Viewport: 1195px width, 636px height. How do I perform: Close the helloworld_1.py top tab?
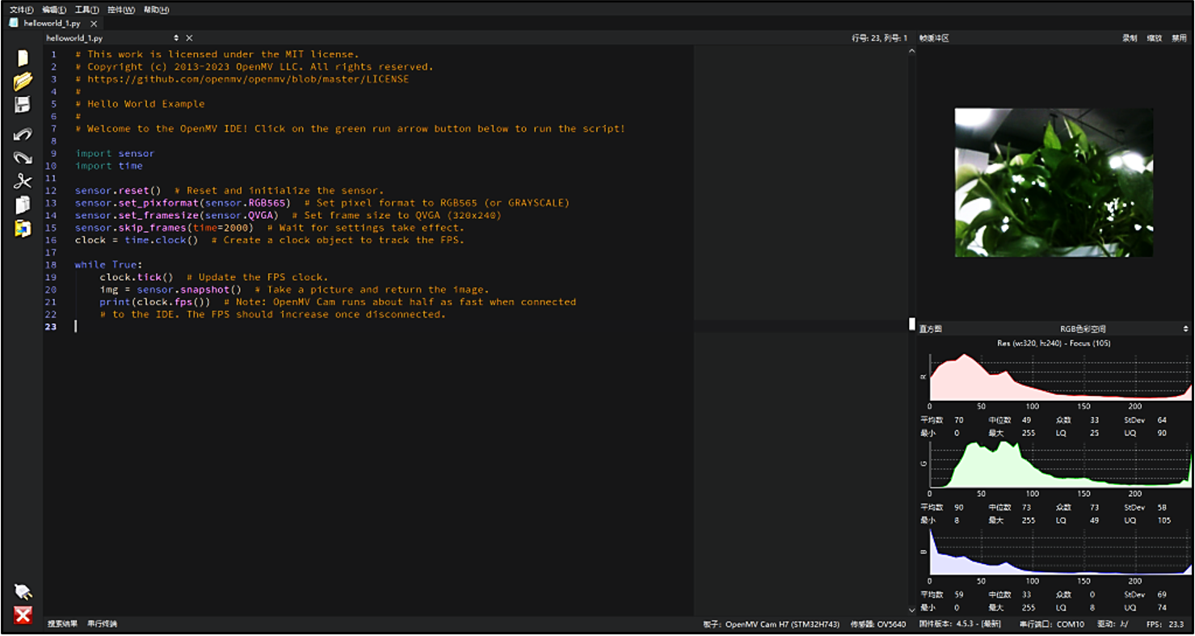click(94, 23)
